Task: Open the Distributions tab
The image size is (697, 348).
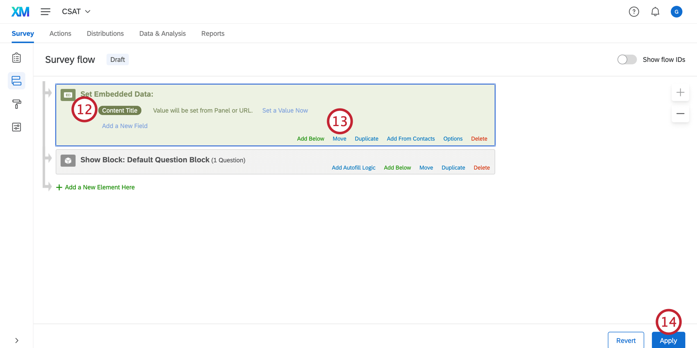Action: (105, 34)
